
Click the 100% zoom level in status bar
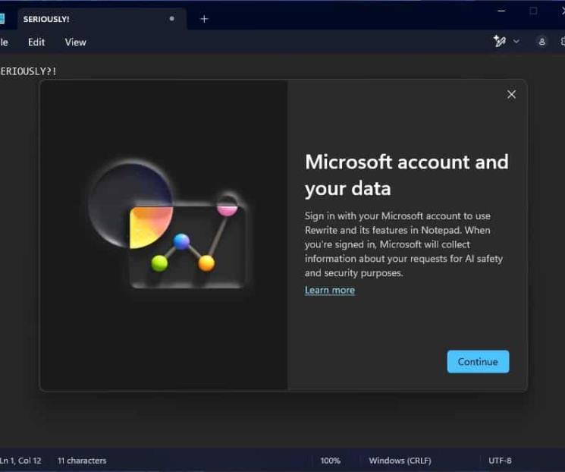pos(331,461)
